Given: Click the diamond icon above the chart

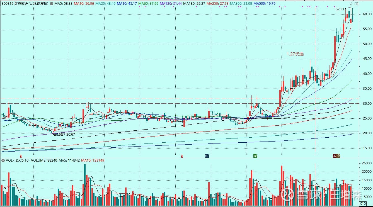Looking at the screenshot, I should (351, 3).
